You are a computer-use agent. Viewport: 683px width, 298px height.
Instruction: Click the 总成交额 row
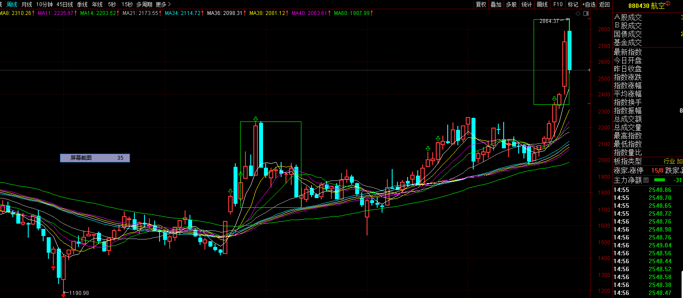point(648,119)
